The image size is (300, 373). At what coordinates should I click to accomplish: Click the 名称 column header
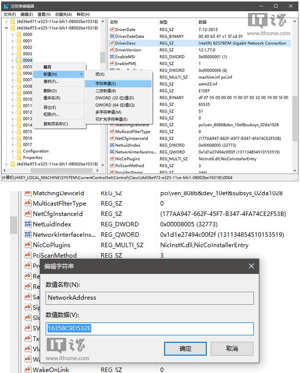coord(114,22)
